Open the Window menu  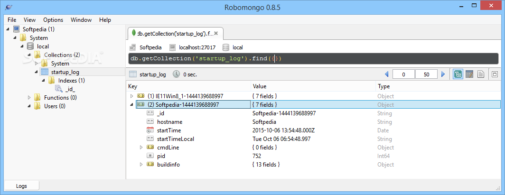(81, 19)
